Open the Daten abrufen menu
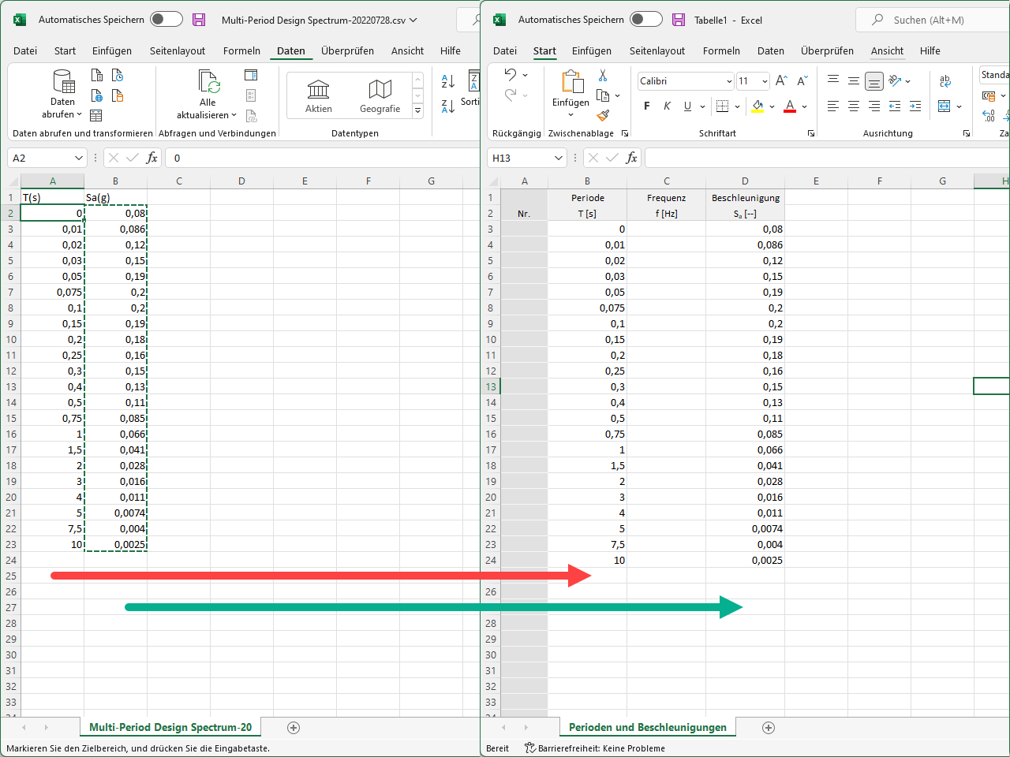 point(62,94)
